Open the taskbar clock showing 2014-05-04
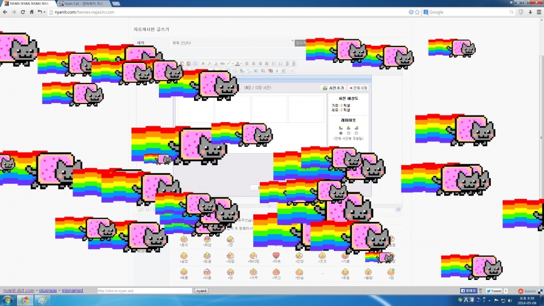Image resolution: width=544 pixels, height=306 pixels. [526, 301]
